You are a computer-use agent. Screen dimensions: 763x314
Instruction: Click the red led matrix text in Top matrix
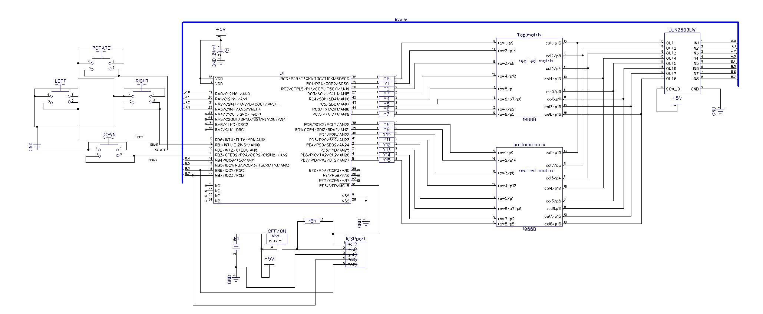pyautogui.click(x=536, y=61)
